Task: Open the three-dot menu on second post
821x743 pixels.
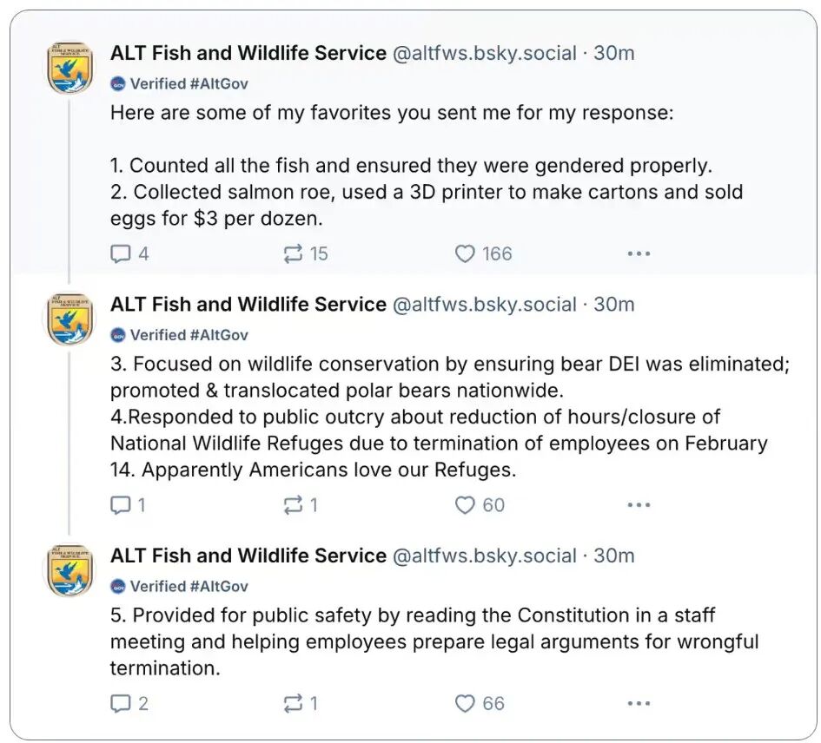Action: (639, 505)
